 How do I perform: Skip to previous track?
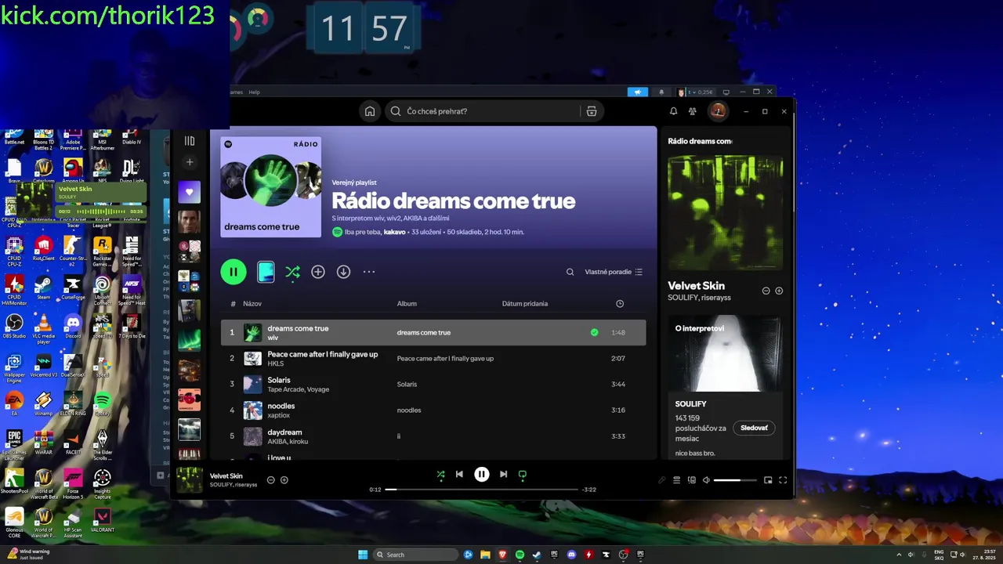click(x=460, y=474)
